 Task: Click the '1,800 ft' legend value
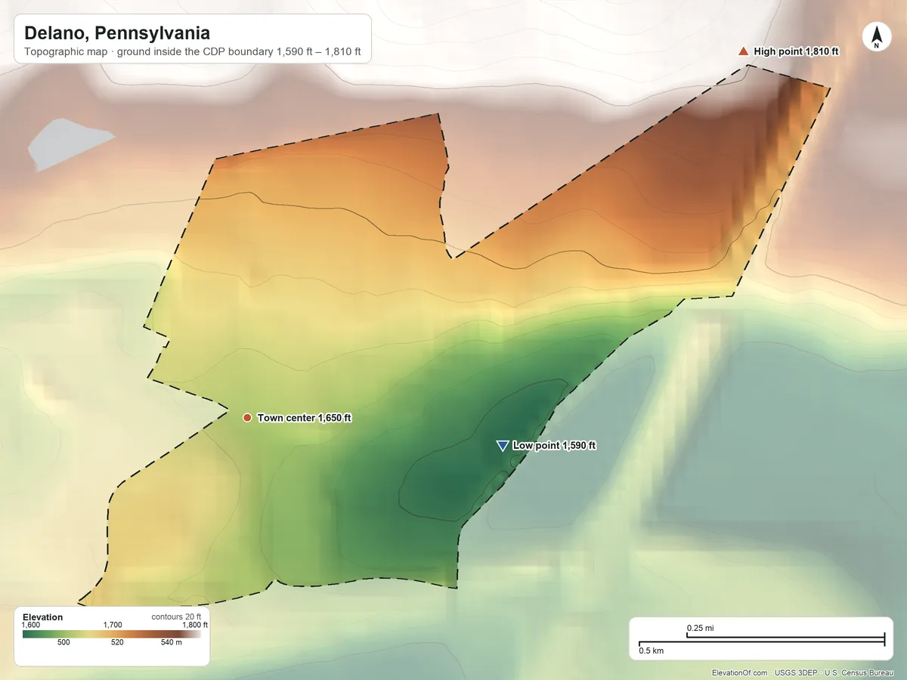click(195, 626)
